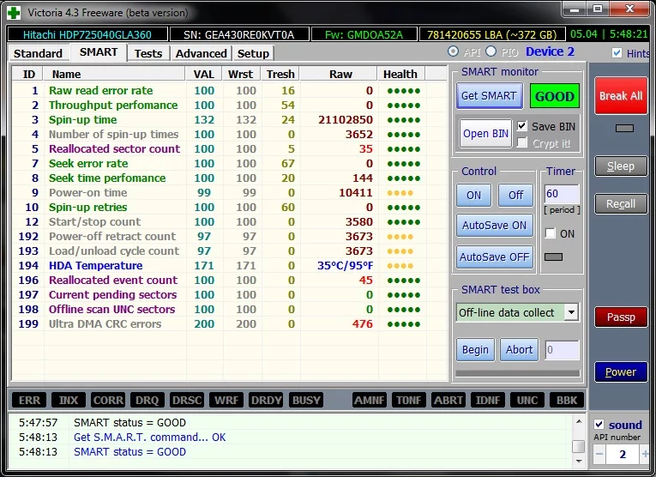Image resolution: width=656 pixels, height=477 pixels.
Task: Click the ERR status indicator
Action: coord(29,401)
